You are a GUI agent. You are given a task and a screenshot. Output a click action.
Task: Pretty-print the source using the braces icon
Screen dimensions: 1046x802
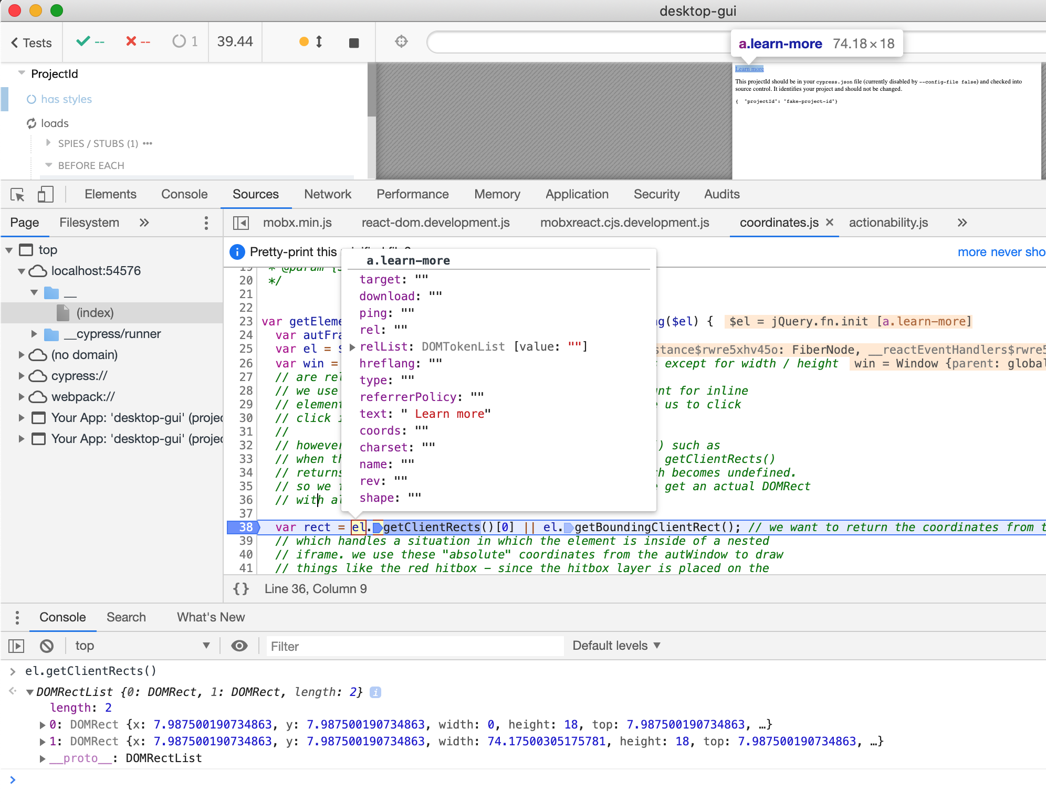click(x=241, y=588)
